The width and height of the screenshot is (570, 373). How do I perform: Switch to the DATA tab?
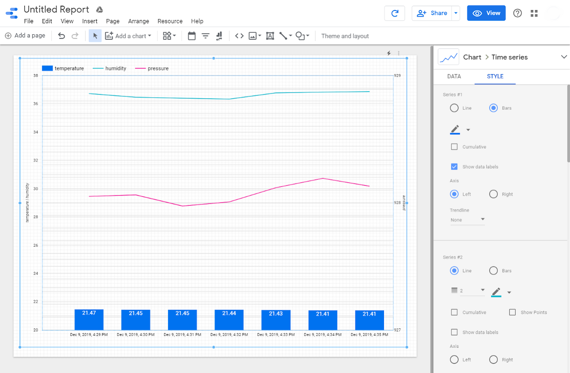pos(454,76)
